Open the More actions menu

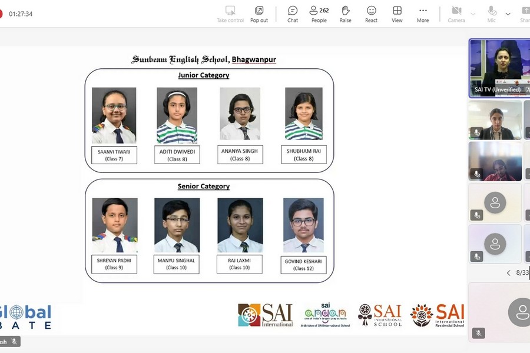(x=423, y=14)
